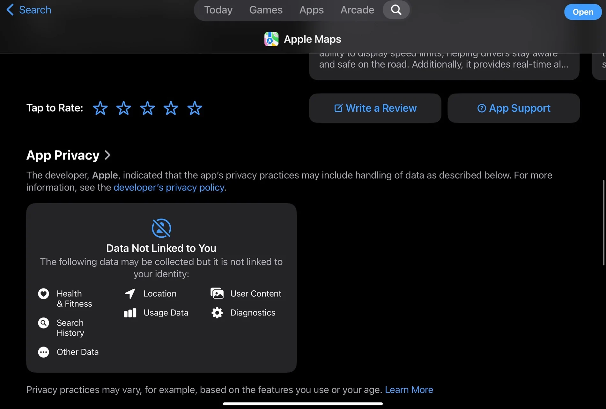This screenshot has height=409, width=606.
Task: Select the Other Data label
Action: [x=78, y=352]
